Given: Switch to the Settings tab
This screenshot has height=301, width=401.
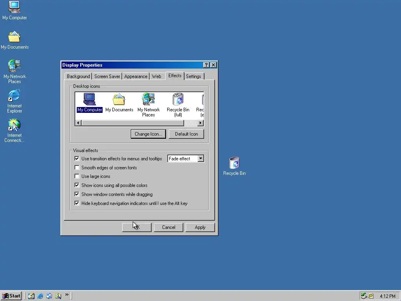Looking at the screenshot, I should coord(193,76).
